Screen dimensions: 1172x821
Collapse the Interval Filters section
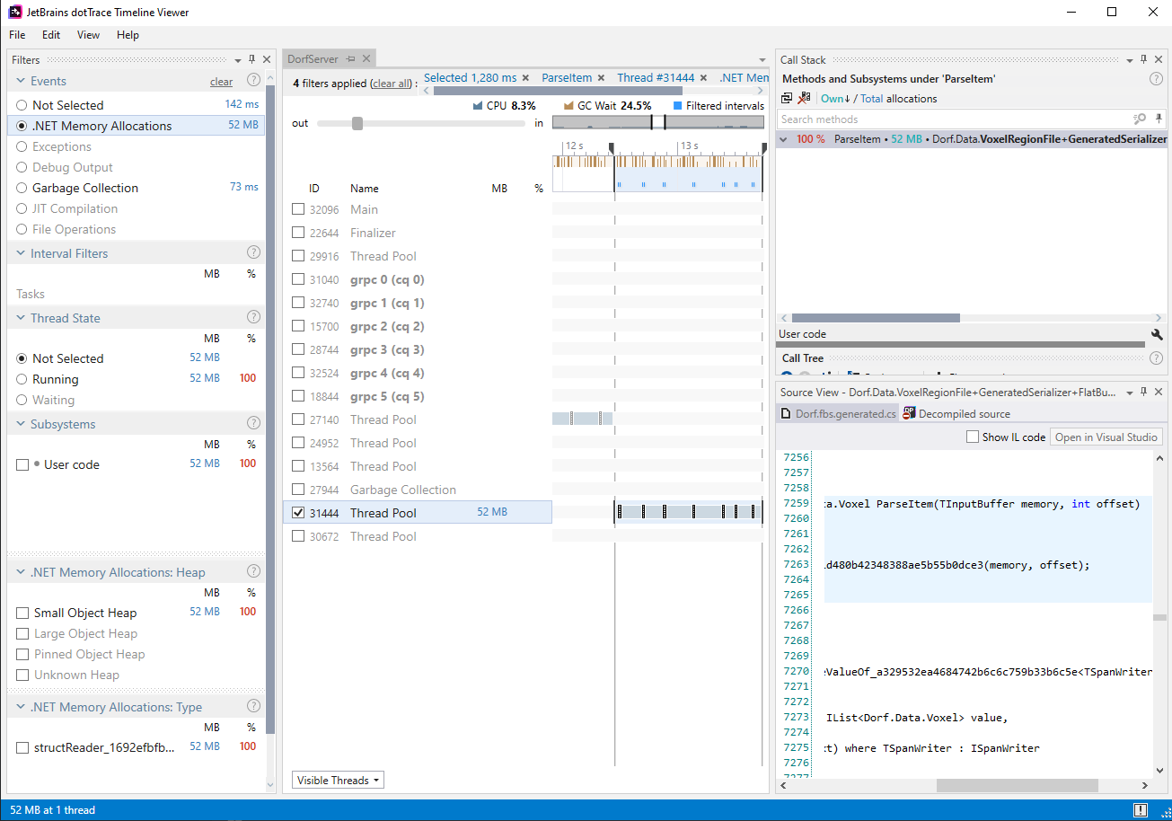(21, 253)
